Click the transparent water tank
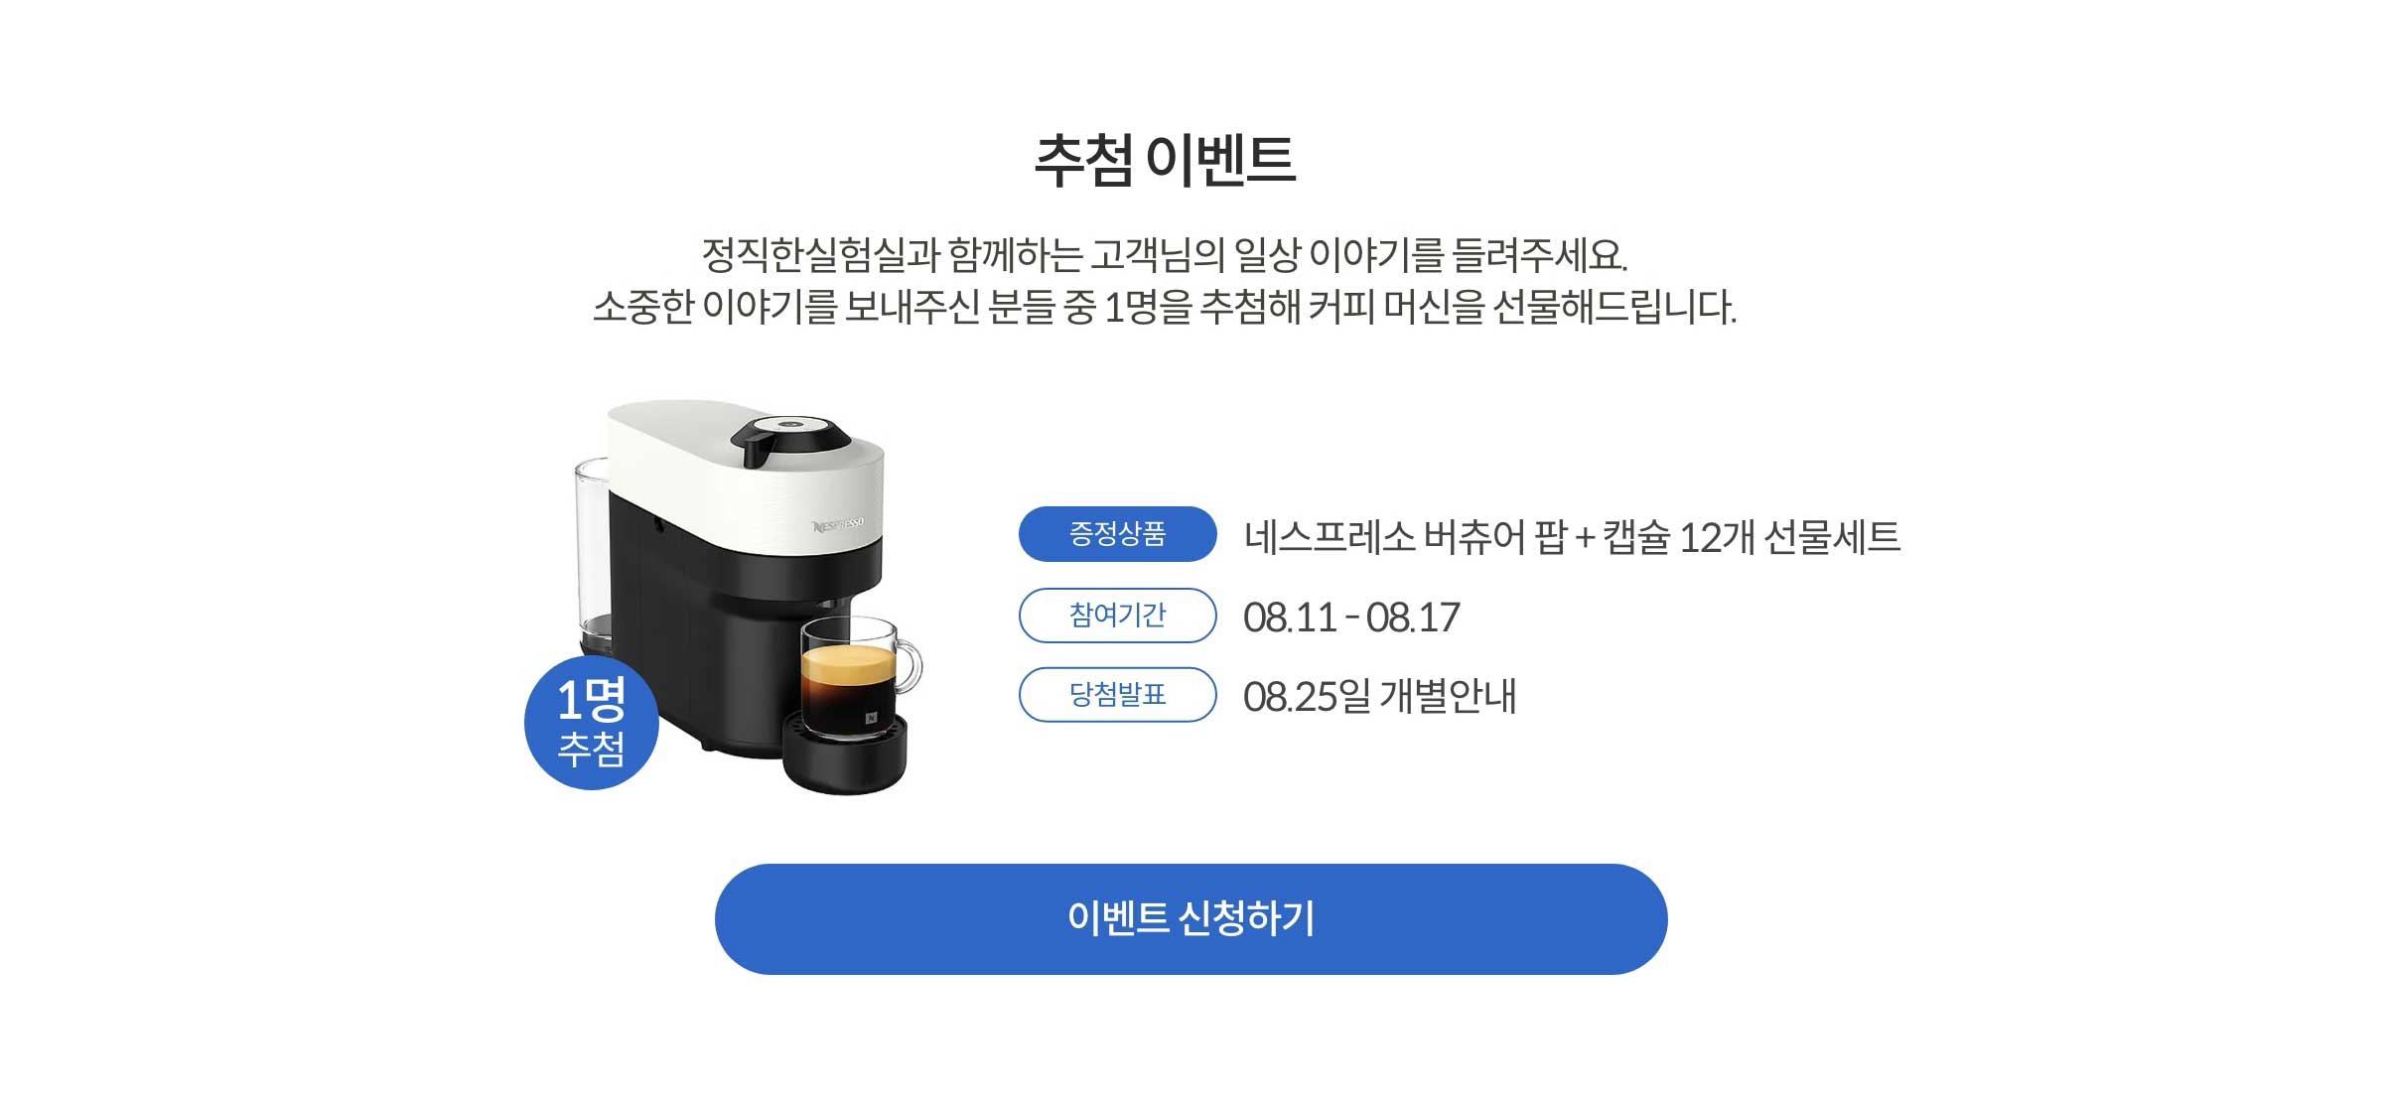This screenshot has height=1100, width=2383. point(593,548)
